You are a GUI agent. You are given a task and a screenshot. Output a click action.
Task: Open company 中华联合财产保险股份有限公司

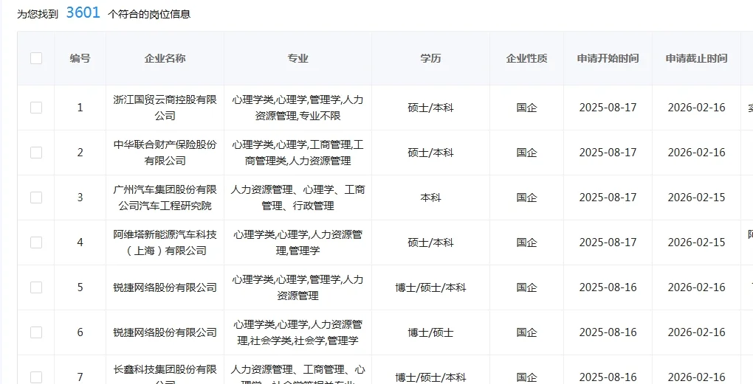tap(165, 153)
